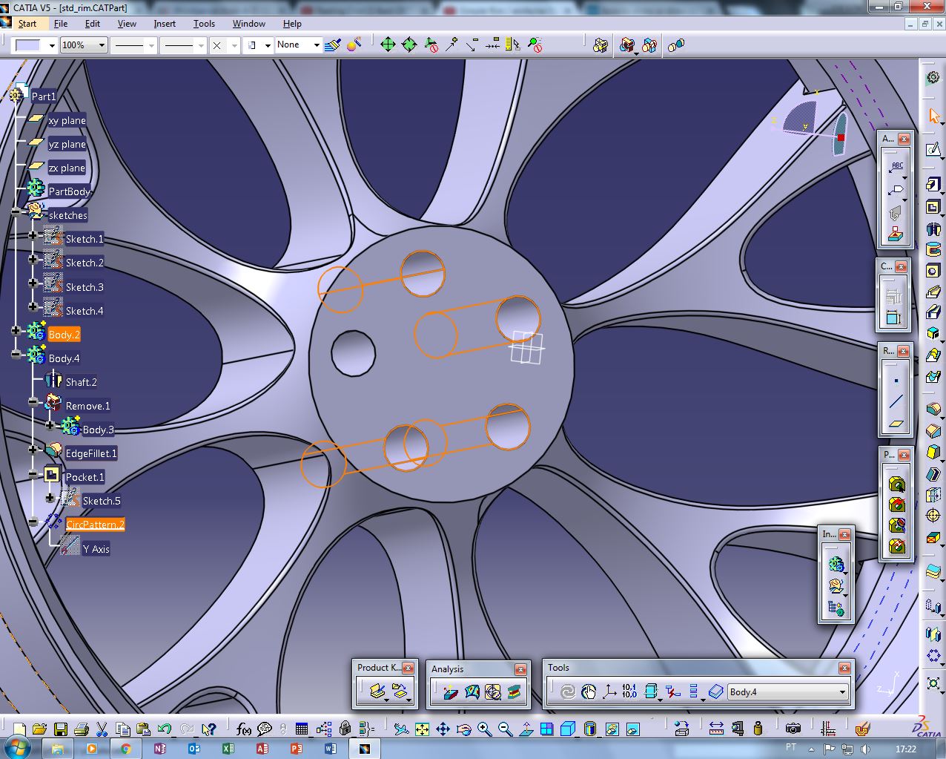The height and width of the screenshot is (759, 946).
Task: Click the Formula f(x) icon
Action: (x=242, y=729)
